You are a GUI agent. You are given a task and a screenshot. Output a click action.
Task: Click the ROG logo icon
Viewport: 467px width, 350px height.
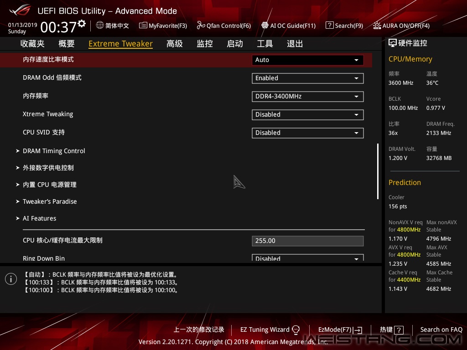click(20, 10)
